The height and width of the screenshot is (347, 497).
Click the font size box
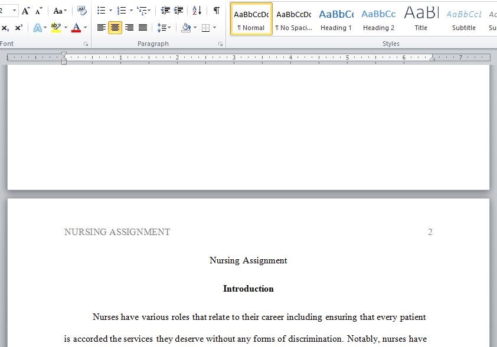pyautogui.click(x=8, y=11)
